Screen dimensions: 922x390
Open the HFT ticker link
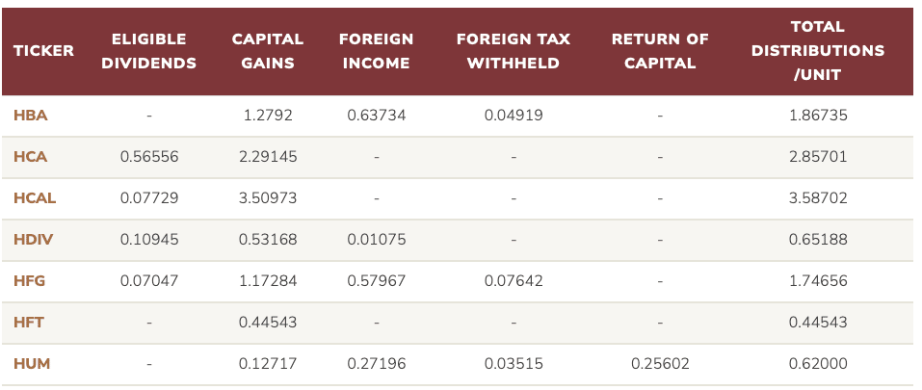(x=29, y=323)
